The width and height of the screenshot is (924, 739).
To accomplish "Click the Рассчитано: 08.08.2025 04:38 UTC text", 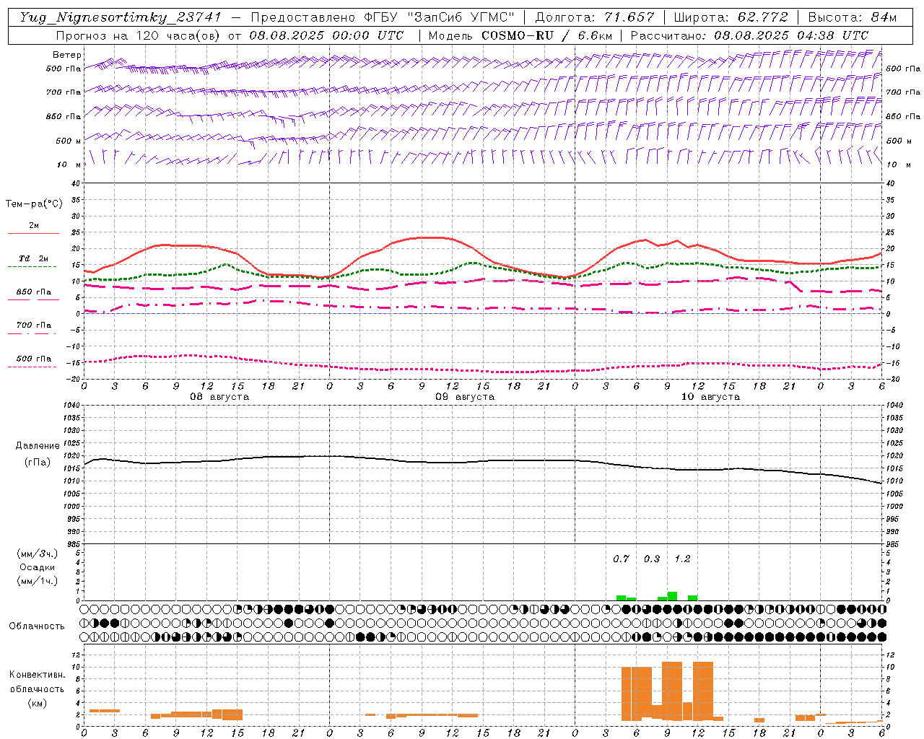I will [749, 35].
